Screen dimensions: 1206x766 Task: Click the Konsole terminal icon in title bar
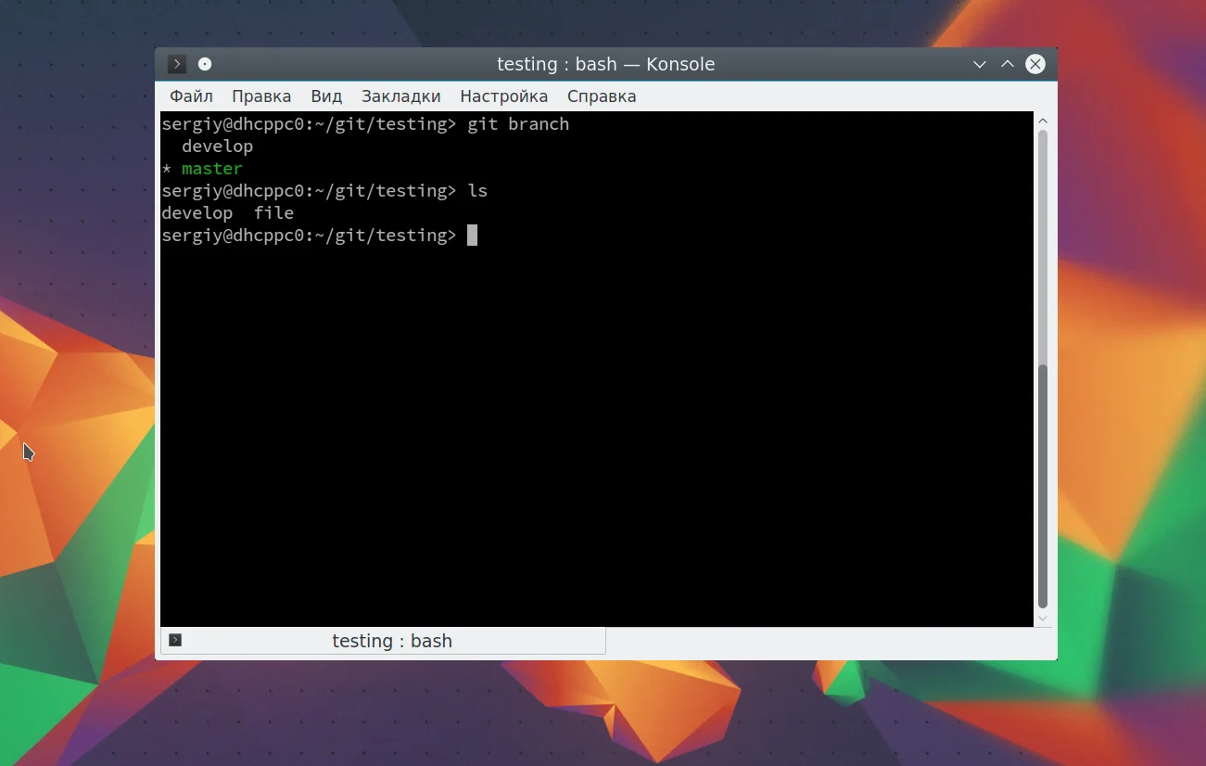click(176, 64)
